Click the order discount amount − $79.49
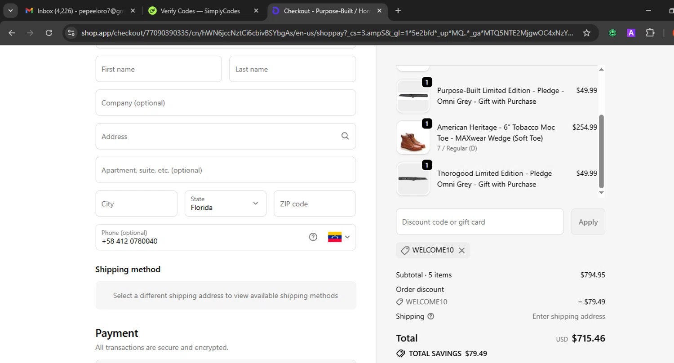The width and height of the screenshot is (674, 363). tap(591, 302)
